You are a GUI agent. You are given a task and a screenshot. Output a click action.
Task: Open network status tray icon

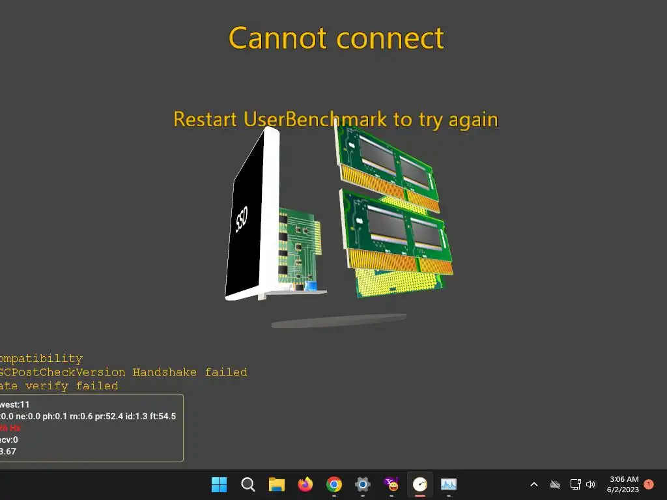click(575, 484)
